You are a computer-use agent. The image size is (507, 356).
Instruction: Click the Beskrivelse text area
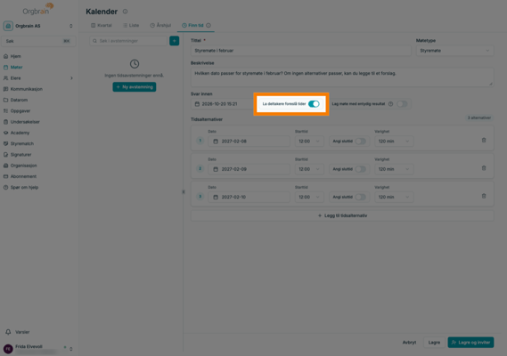tap(342, 77)
